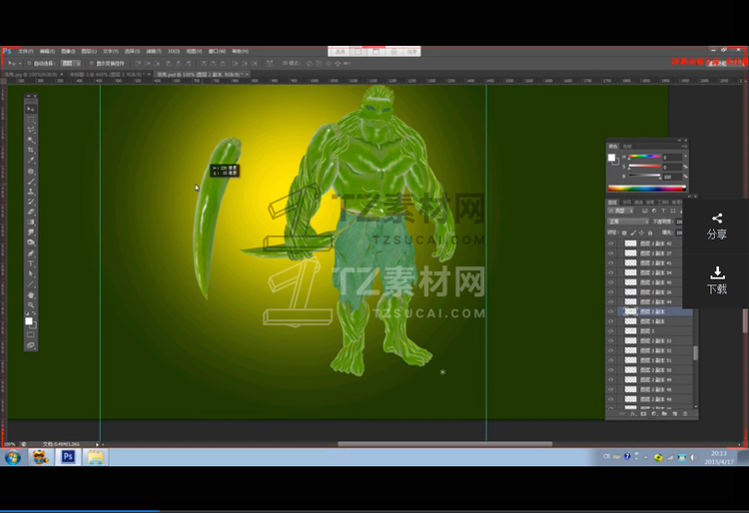749x513 pixels.
Task: Open the auto-select target dropdown in options bar
Action: [x=72, y=63]
